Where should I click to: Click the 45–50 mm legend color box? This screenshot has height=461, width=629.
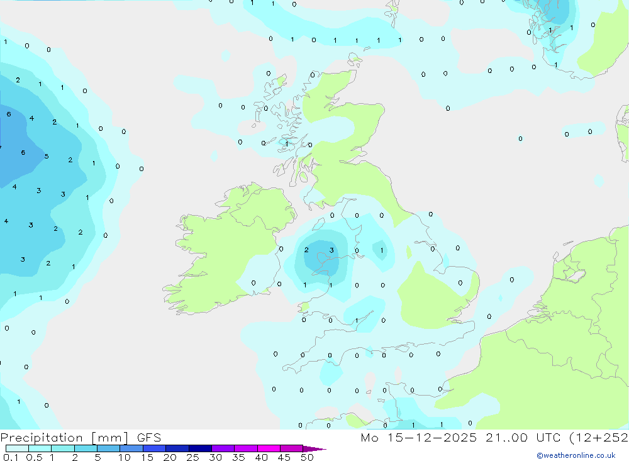[292, 448]
